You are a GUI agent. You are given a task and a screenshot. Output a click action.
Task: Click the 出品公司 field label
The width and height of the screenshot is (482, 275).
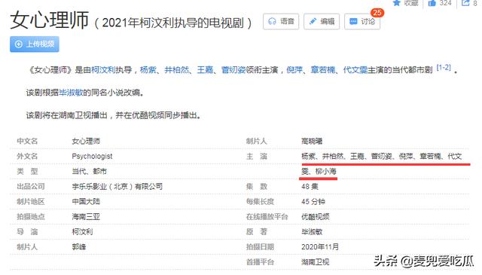point(31,186)
